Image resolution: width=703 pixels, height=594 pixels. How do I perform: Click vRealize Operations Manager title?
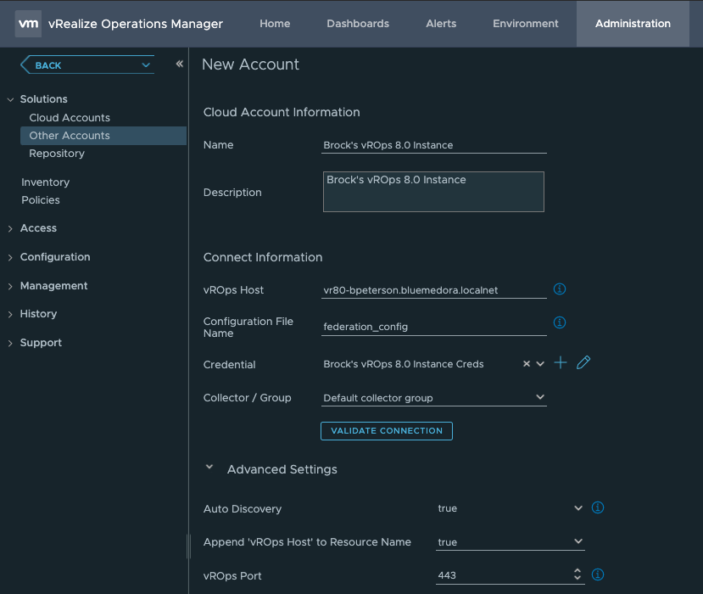pyautogui.click(x=136, y=24)
